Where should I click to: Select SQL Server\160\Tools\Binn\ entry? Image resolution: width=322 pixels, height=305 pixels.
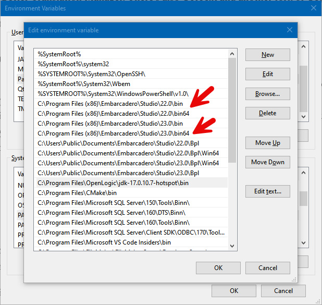(131, 223)
